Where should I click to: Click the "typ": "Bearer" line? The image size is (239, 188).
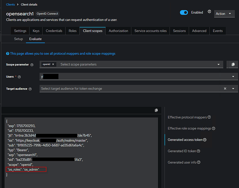(18, 150)
